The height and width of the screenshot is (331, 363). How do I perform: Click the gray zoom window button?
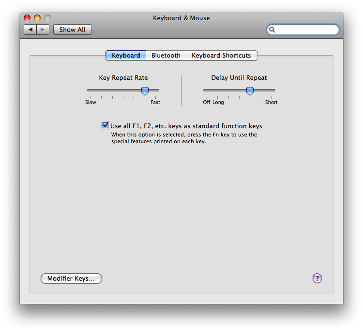[x=47, y=18]
